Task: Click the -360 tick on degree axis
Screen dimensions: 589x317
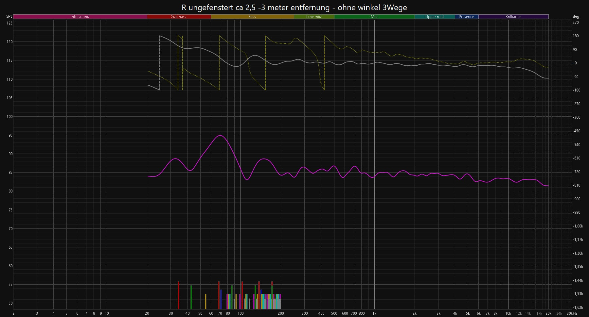Action: [x=576, y=117]
